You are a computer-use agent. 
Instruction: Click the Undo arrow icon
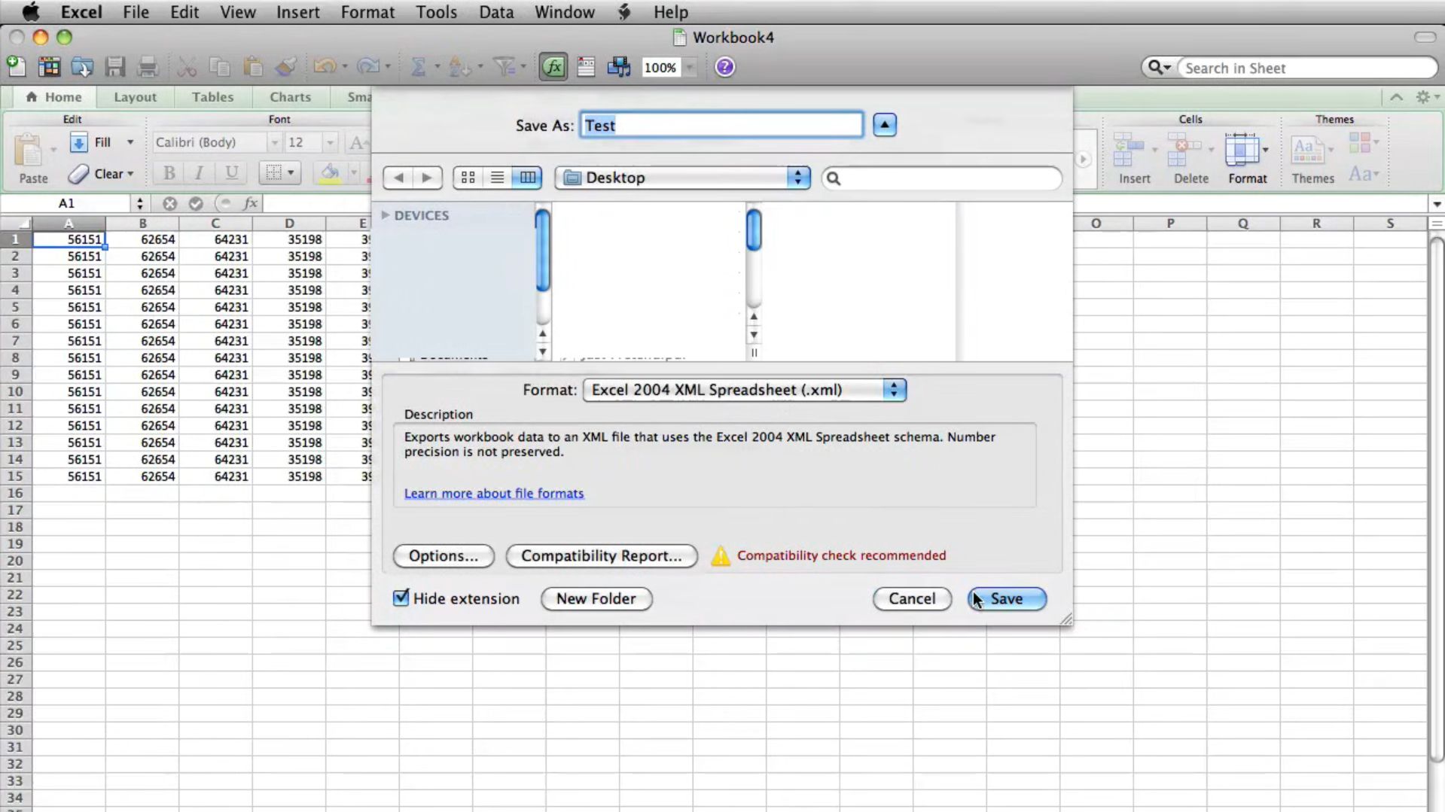325,67
